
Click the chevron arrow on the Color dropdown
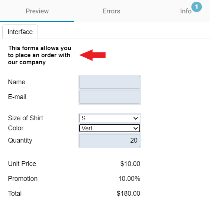(x=136, y=128)
